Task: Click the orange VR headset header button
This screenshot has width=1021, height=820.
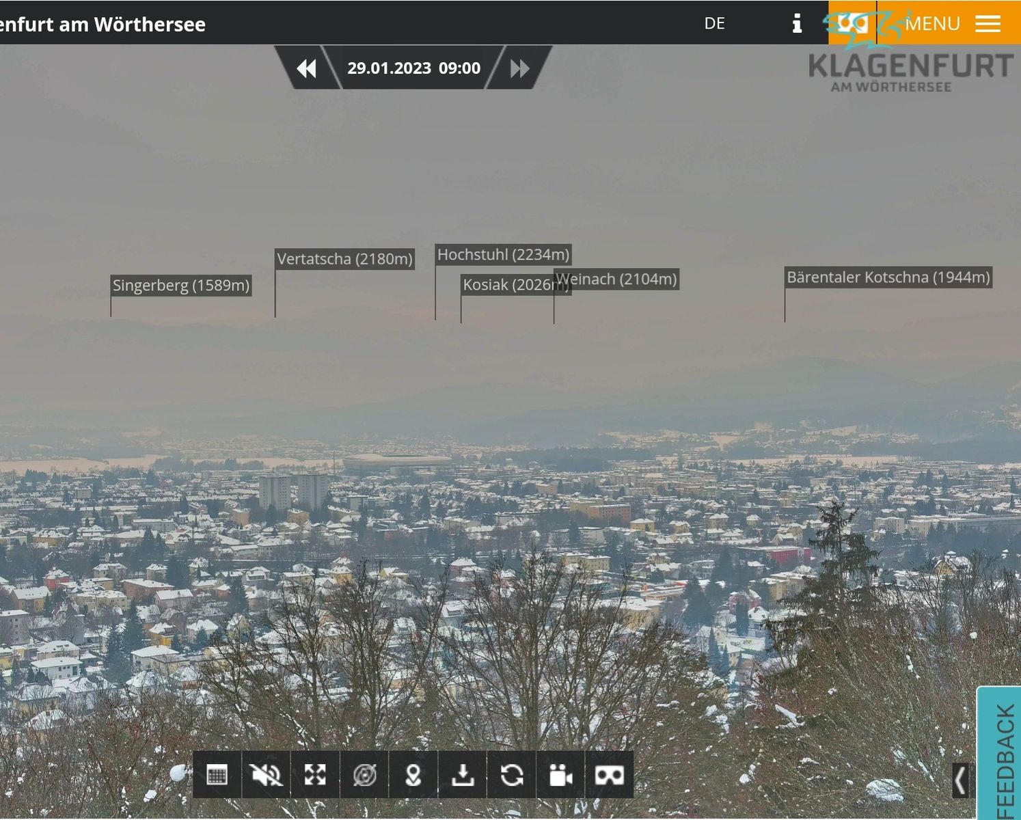Action: (852, 23)
